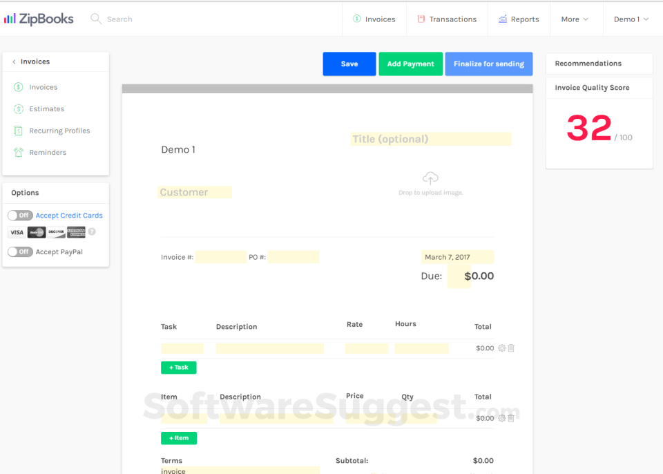Click the Rate input field
This screenshot has width=663, height=474.
pyautogui.click(x=367, y=348)
